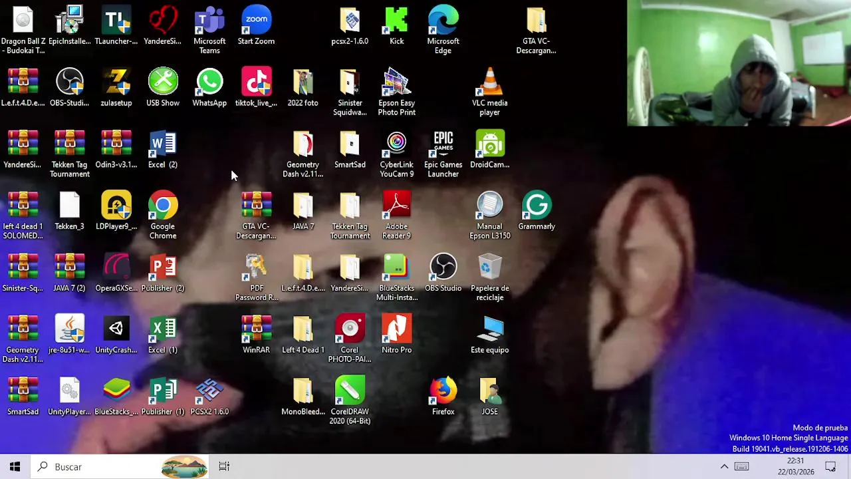Open the CyberLink YouCam 9 icon
Image resolution: width=851 pixels, height=479 pixels.
click(396, 154)
